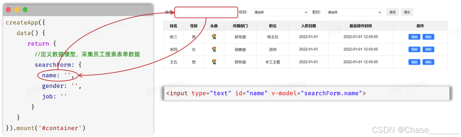This screenshot has height=137, width=461.
Task: Click avatar icon in 李四 row
Action: click(x=214, y=49)
